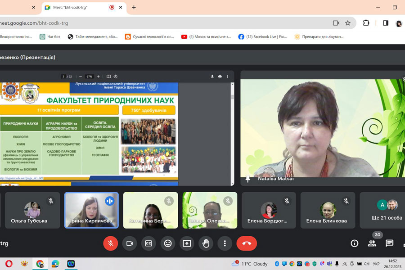The image size is (405, 270).
Task: Click the Present now screen-share icon
Action: (x=187, y=243)
